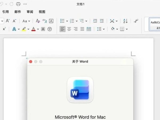Click the enclosed character 字 icon
The width and height of the screenshot is (160, 120).
point(50,29)
